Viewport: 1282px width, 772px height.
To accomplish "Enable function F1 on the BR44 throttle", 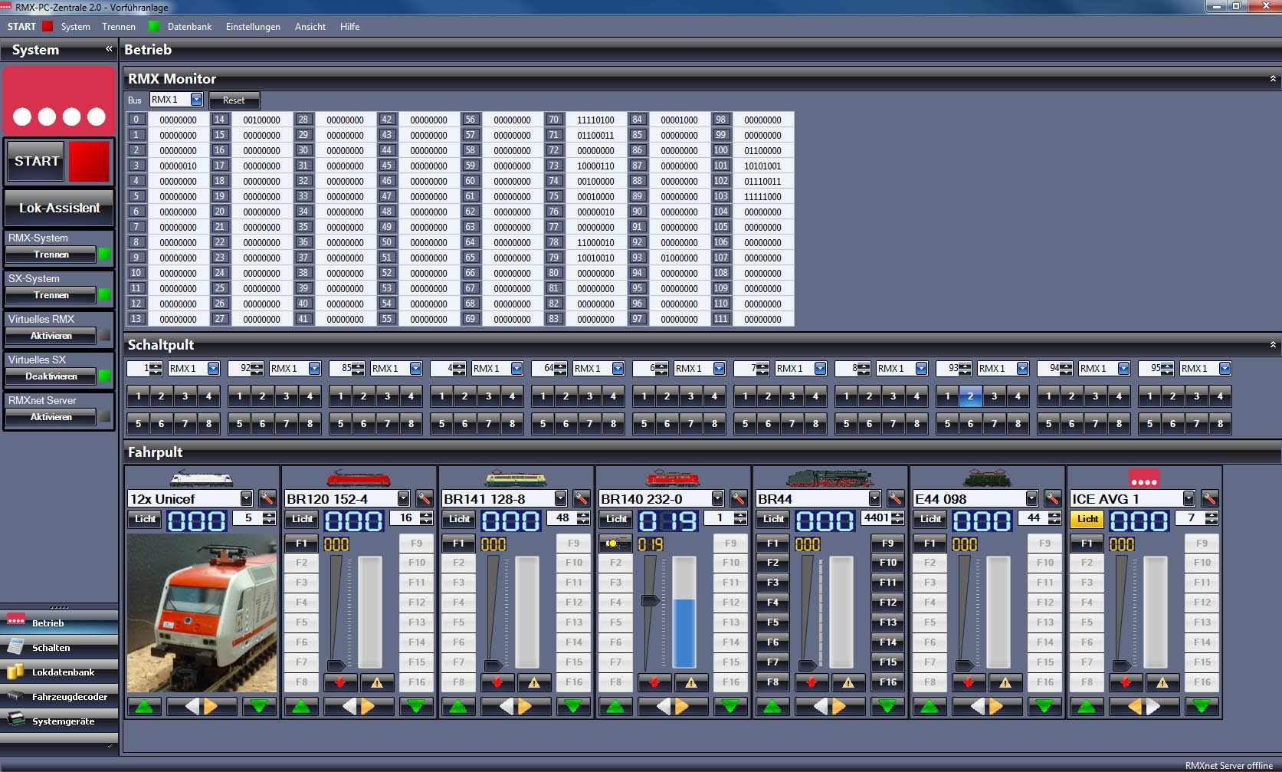I will pos(772,543).
